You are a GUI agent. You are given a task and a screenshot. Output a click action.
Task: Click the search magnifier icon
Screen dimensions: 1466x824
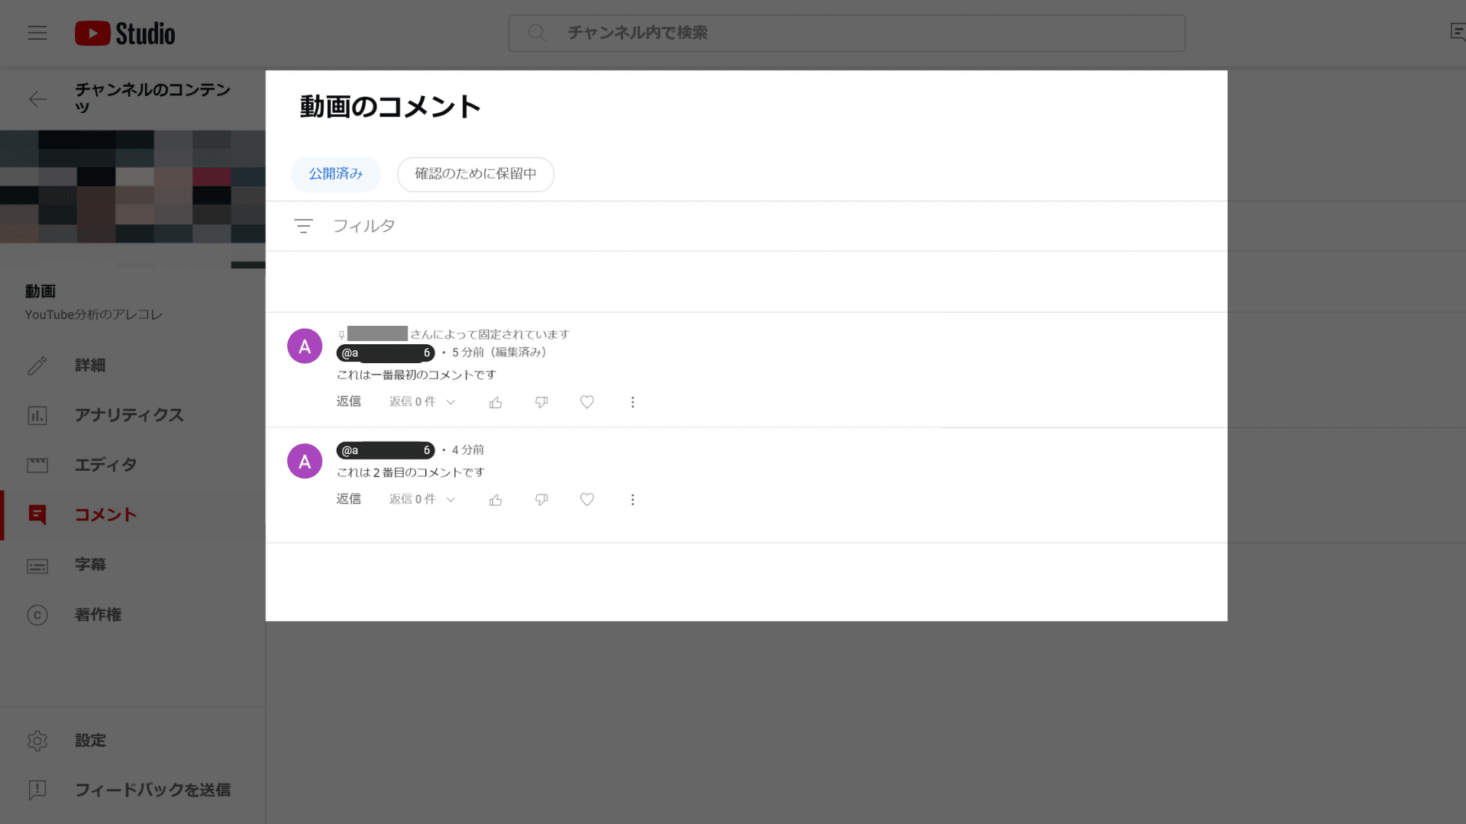(x=537, y=33)
